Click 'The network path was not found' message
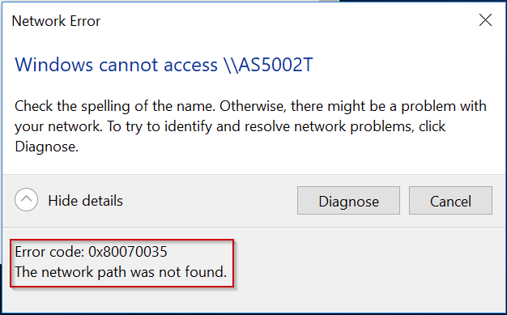Viewport: 507px width, 315px height. 121,271
